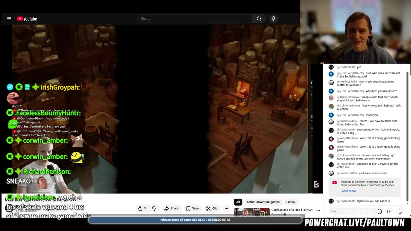The width and height of the screenshot is (411, 231).
Task: Click avatar of @timithius7885 localization message
Action: coord(331,82)
